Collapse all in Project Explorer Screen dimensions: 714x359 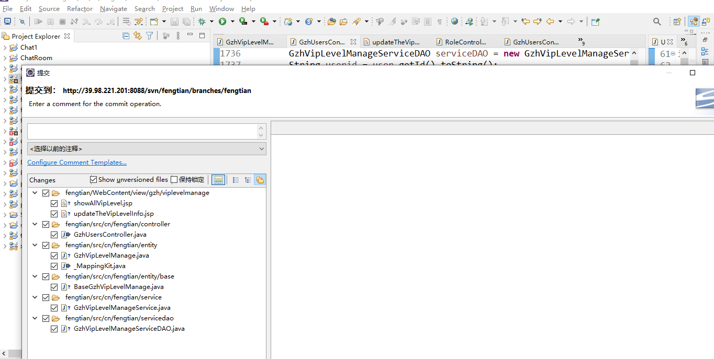click(126, 36)
